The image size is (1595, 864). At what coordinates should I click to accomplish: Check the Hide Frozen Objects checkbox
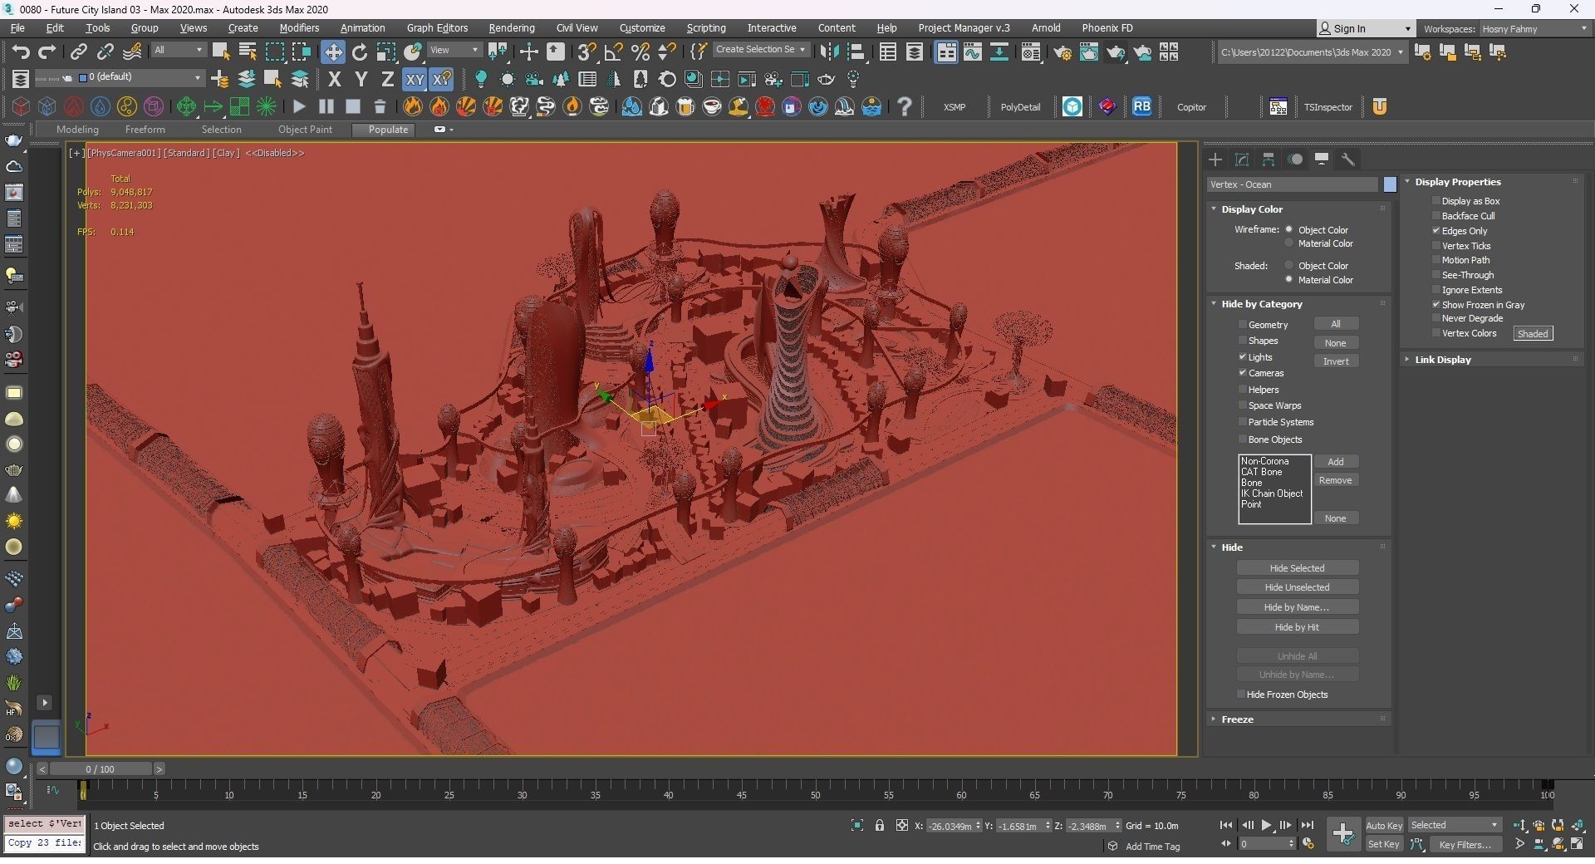[1241, 695]
